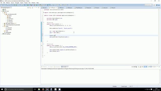Screen dimensions: 161x91
Task: Switch to the PlayState.java editor tab
Action: (x=79, y=8)
